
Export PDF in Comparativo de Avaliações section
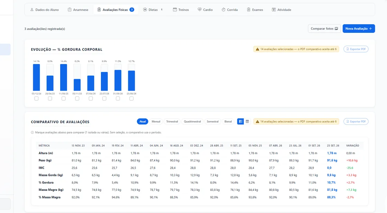(x=356, y=122)
